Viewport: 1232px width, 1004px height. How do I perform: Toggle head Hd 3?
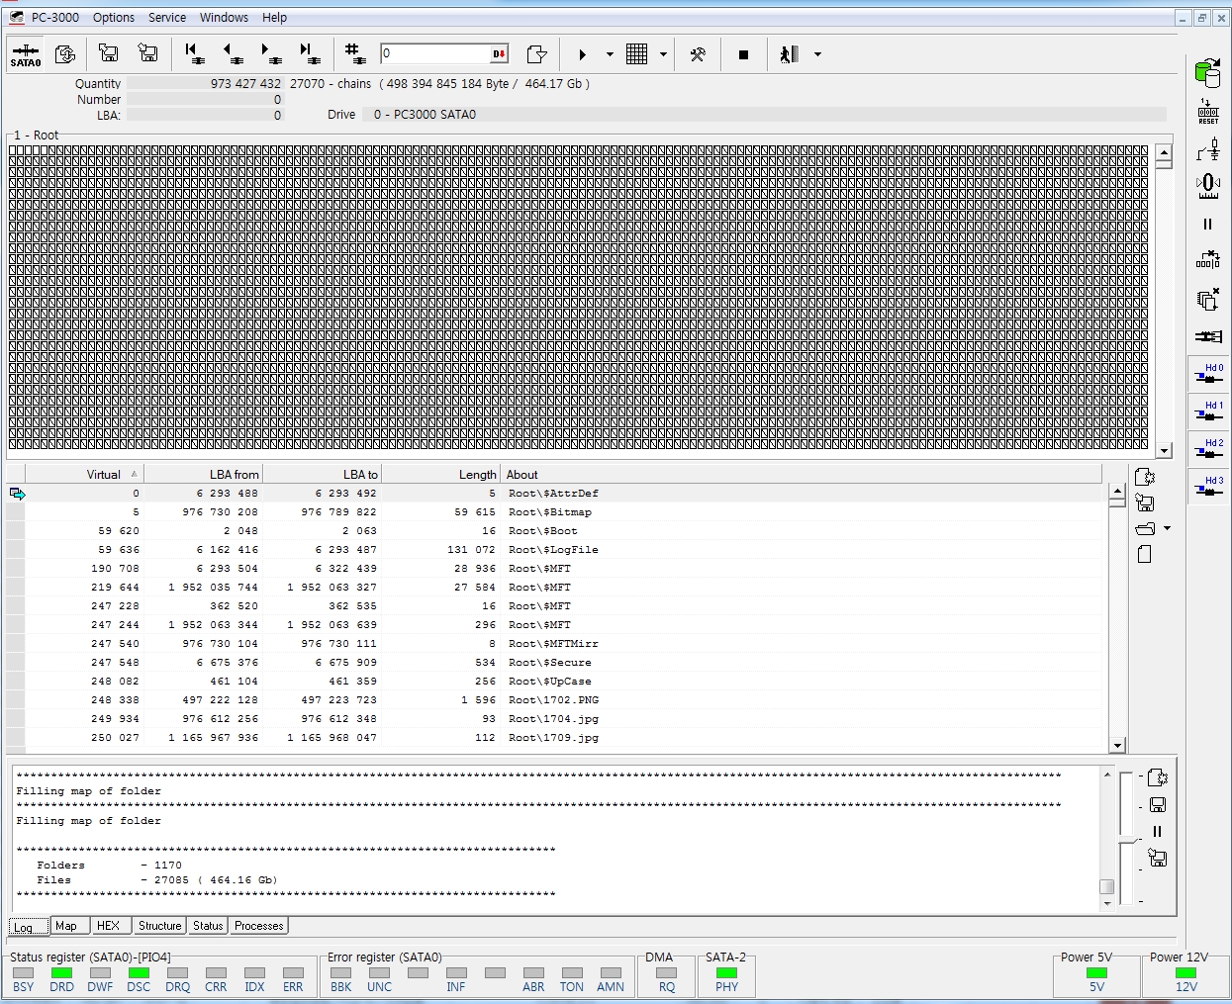(x=1208, y=486)
